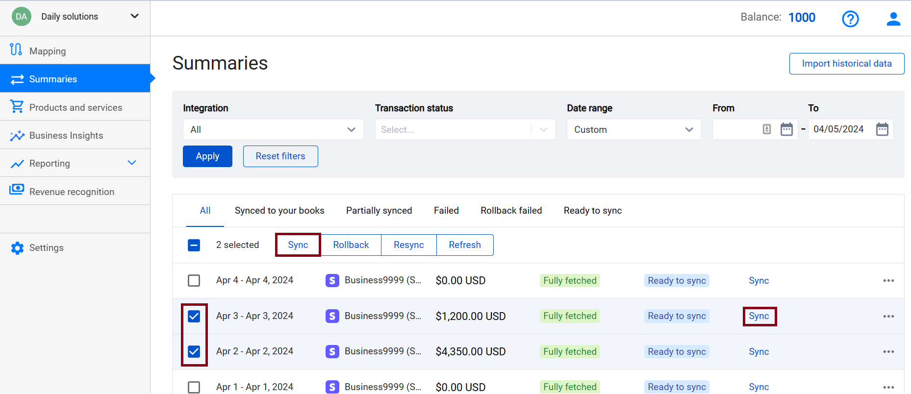Open the Settings gear page
The width and height of the screenshot is (911, 394).
(46, 248)
